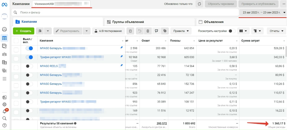Click the 1 360,17 $ total spend value
The height and width of the screenshot is (130, 287).
click(x=278, y=123)
